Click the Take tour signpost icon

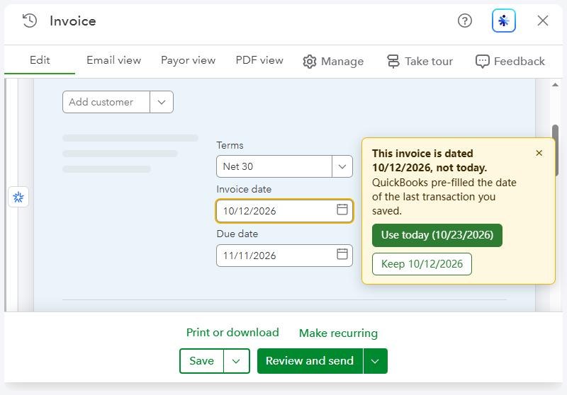pyautogui.click(x=393, y=62)
